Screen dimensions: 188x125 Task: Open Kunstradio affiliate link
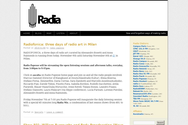[x=138, y=114]
